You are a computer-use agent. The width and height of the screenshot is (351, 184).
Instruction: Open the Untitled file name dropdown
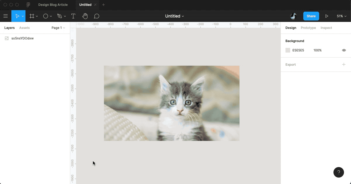(175, 16)
